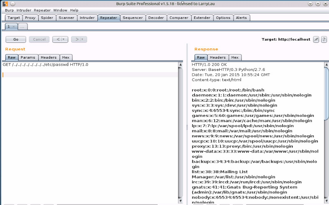The width and height of the screenshot is (329, 205).
Task: Switch to the Decoder tab
Action: tap(156, 18)
